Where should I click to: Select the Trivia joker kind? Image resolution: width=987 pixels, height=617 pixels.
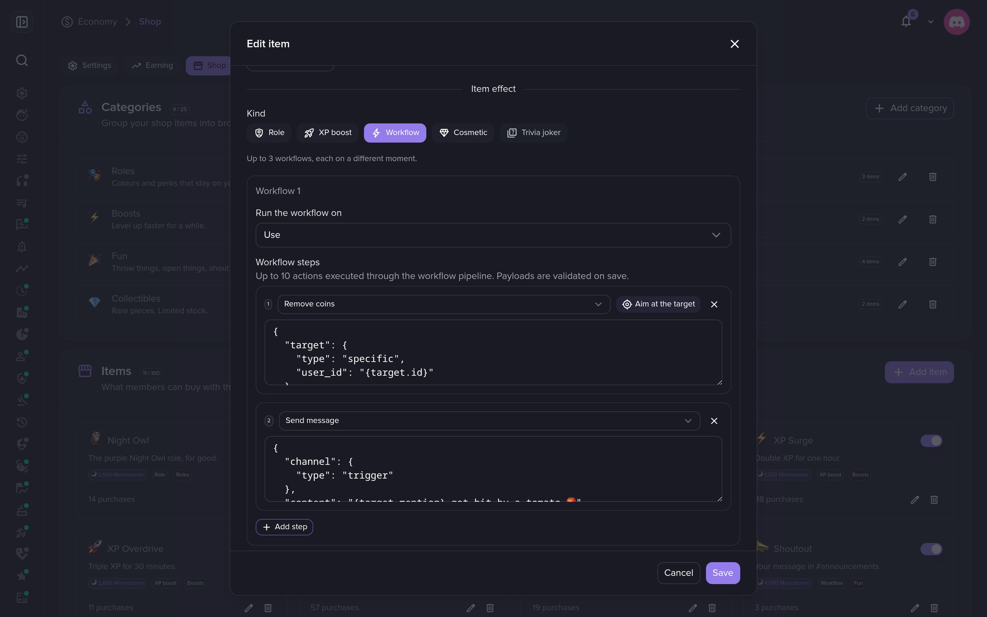click(x=534, y=133)
